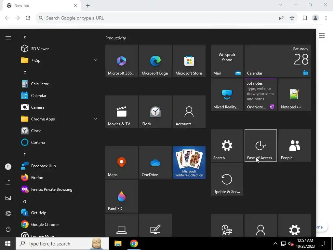
Task: Show hidden system tray icons
Action: 275,243
